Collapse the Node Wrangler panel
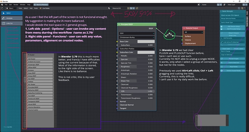This screenshot has width=249, height=132. pos(221,11)
